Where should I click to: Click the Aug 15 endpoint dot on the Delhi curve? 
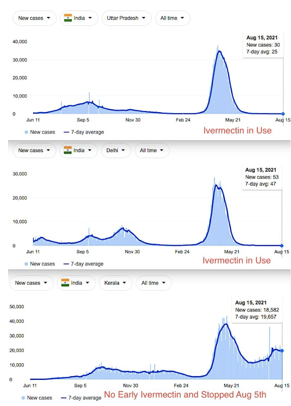(x=282, y=246)
